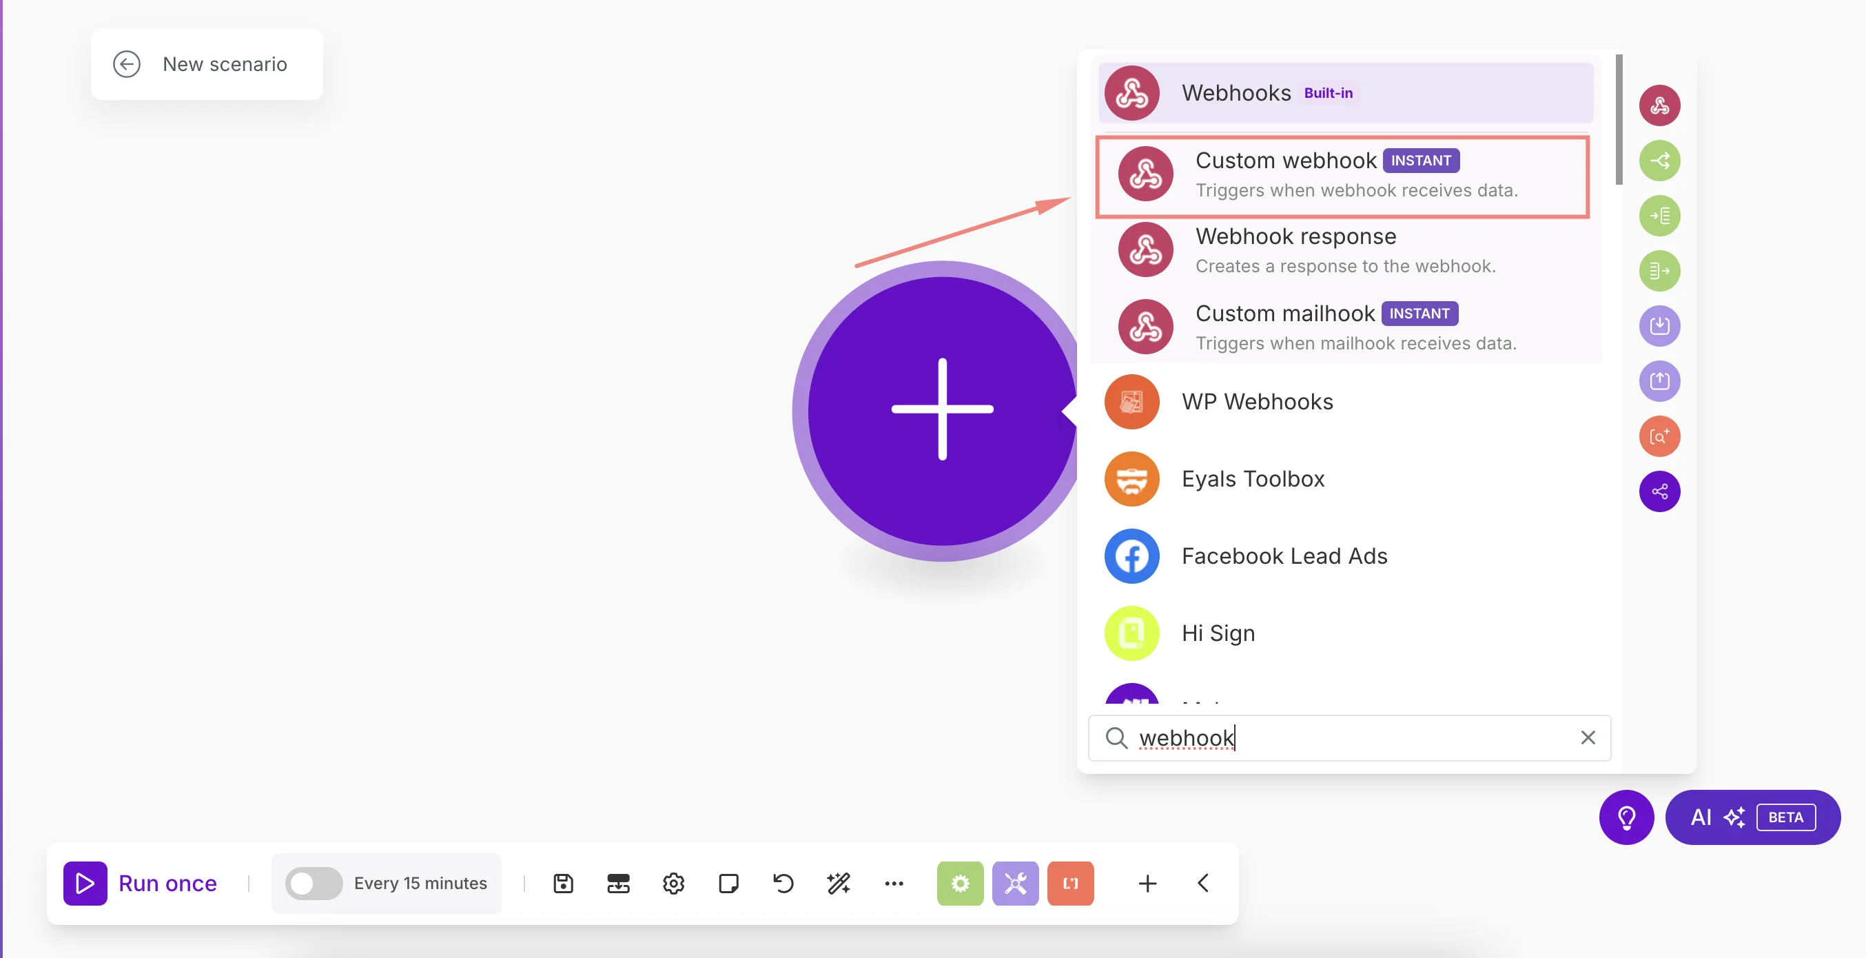Viewport: 1866px width, 958px height.
Task: Click the lavender download-arrow shortcut icon
Action: point(1659,326)
